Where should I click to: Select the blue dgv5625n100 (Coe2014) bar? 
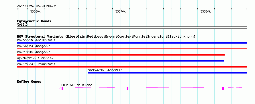tap(121, 61)
